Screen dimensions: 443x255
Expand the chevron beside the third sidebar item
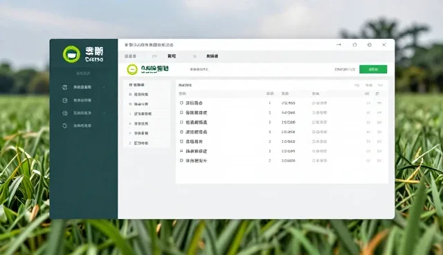point(105,113)
